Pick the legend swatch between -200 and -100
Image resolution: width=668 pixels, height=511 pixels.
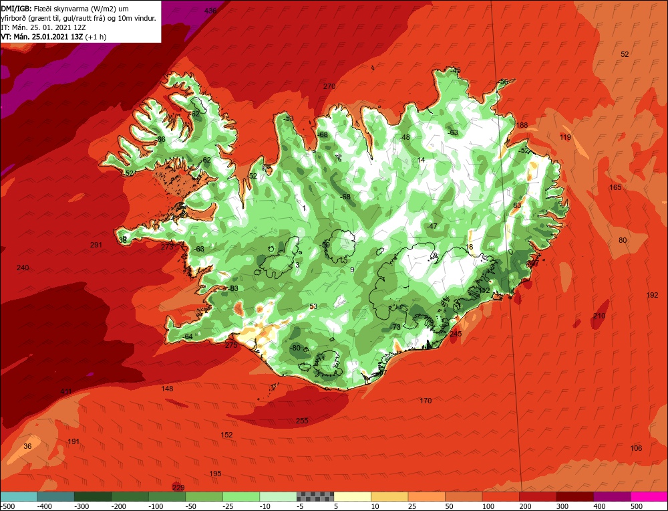point(130,496)
